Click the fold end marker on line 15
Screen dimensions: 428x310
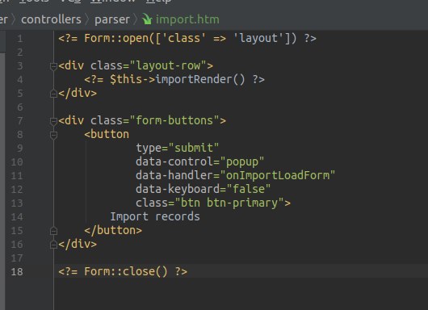[x=53, y=231]
